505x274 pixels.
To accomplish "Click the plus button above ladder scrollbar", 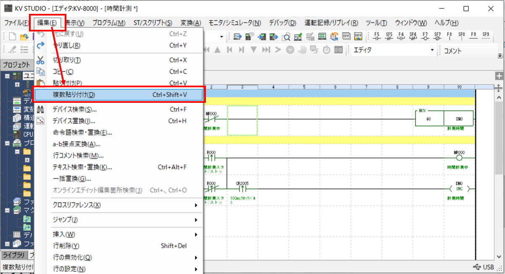I will 499,76.
